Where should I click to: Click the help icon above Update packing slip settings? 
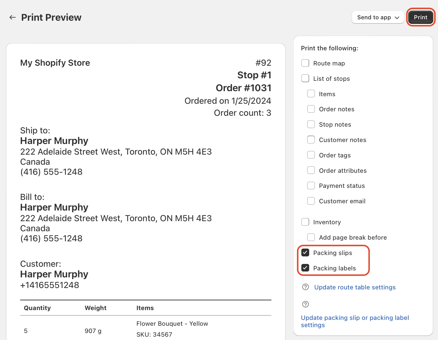pyautogui.click(x=306, y=304)
